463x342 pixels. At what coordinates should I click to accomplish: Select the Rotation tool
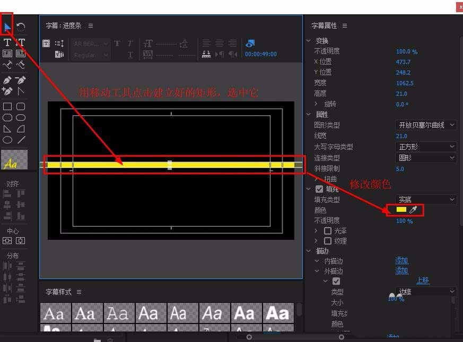pyautogui.click(x=20, y=25)
